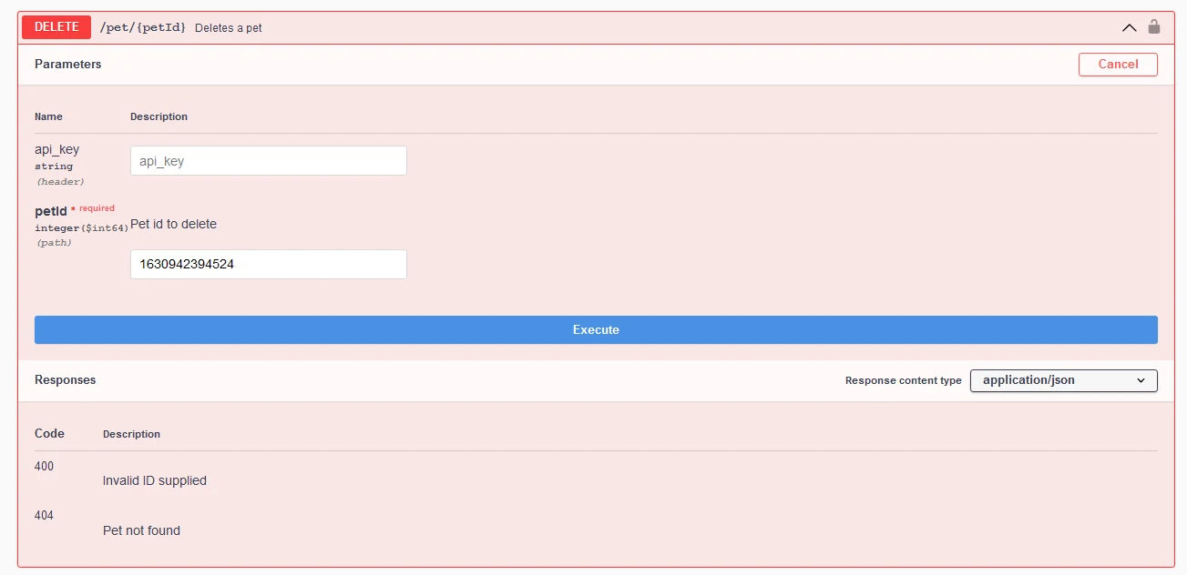Collapse the DELETE operation with the chevron
This screenshot has height=575, width=1187.
pyautogui.click(x=1130, y=27)
